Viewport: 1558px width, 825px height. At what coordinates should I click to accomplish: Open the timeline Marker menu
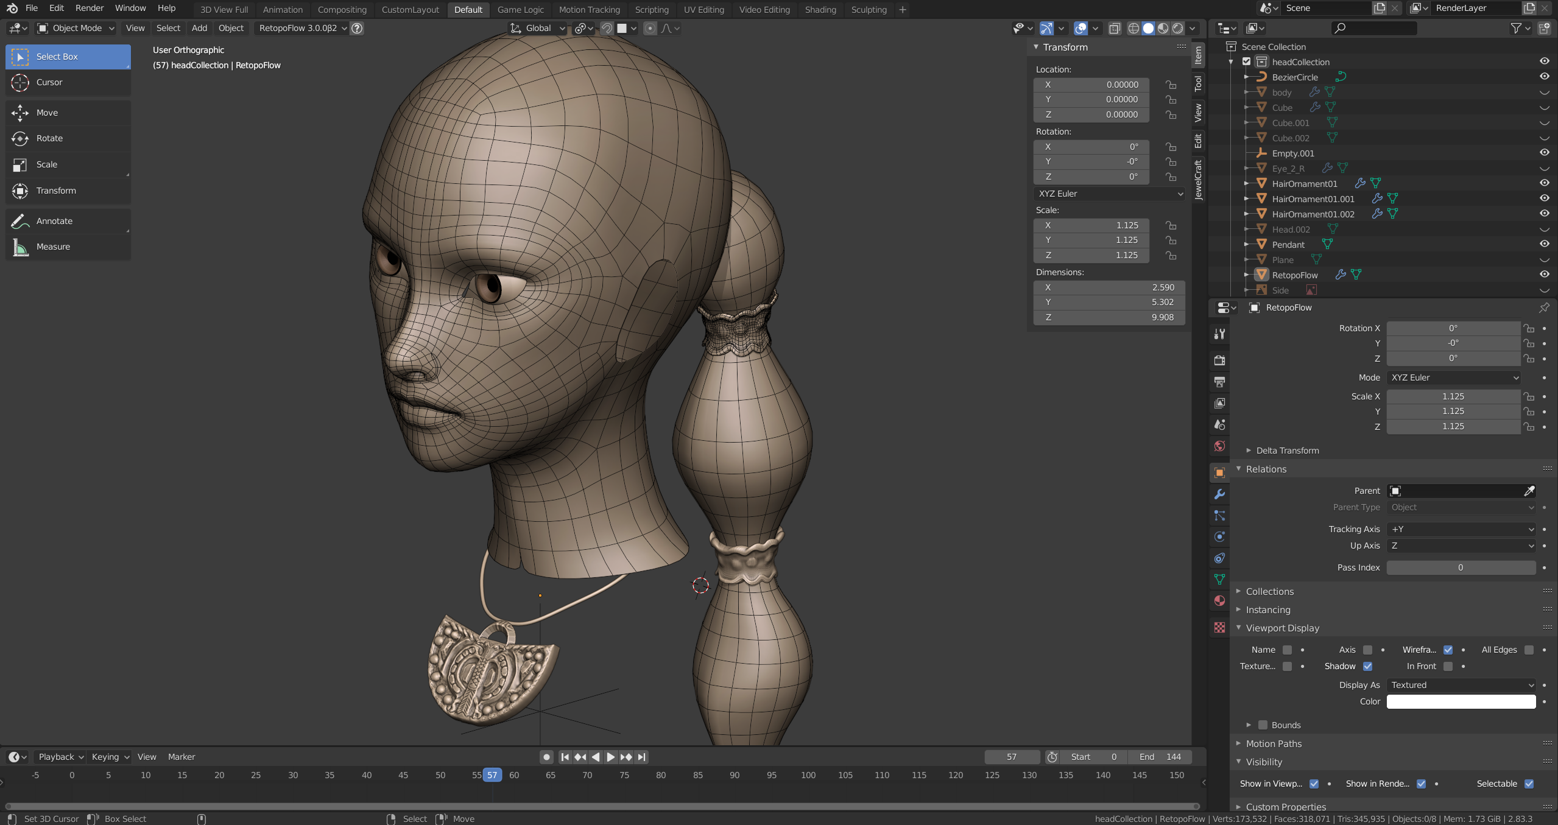[182, 757]
